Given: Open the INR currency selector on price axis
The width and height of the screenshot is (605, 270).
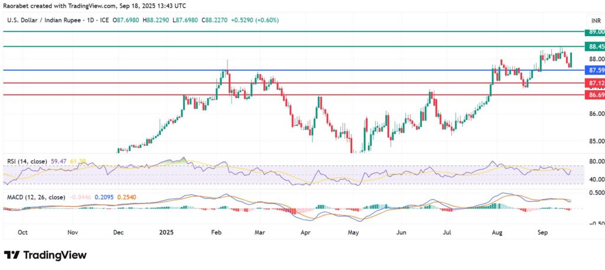Looking at the screenshot, I should point(591,20).
